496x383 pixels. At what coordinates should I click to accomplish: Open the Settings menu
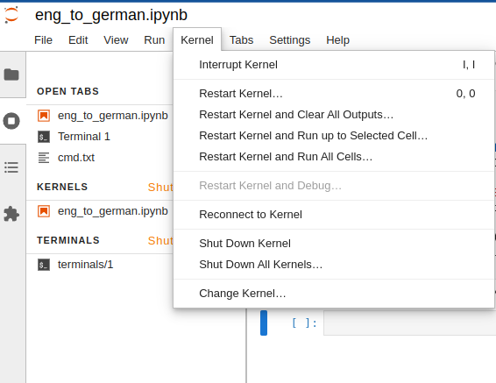tap(290, 40)
